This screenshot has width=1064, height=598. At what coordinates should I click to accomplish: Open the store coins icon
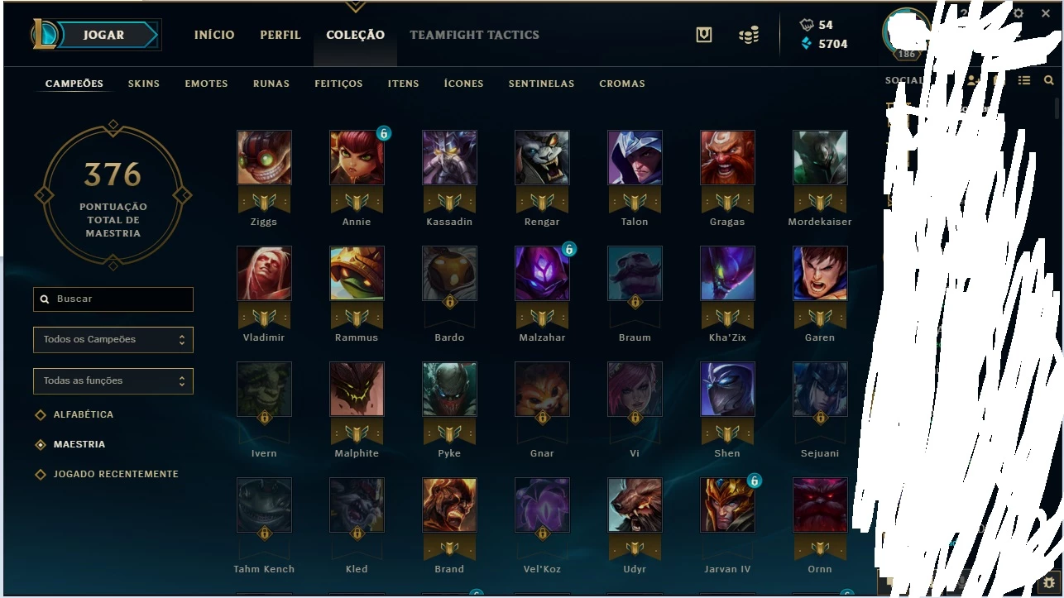[x=749, y=35]
